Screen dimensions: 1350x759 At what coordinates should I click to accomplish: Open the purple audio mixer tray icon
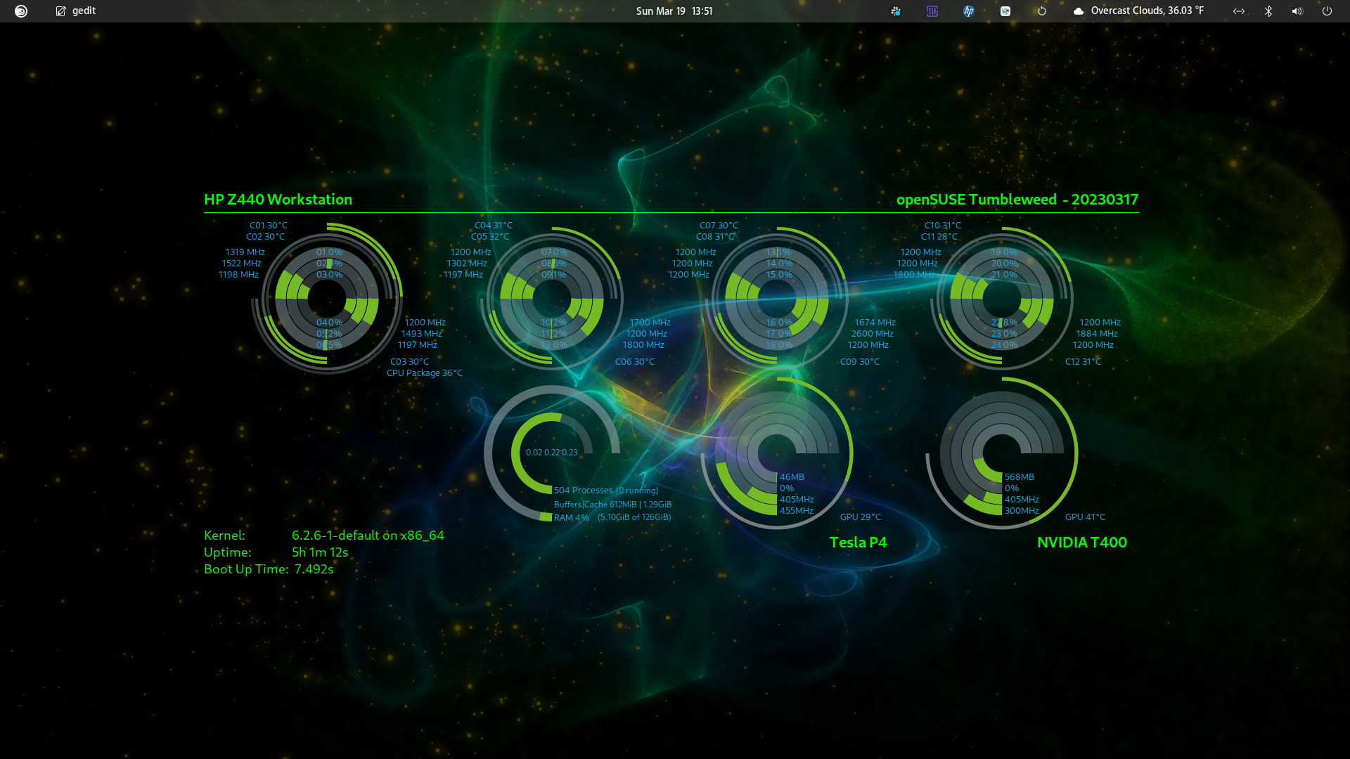(x=932, y=11)
